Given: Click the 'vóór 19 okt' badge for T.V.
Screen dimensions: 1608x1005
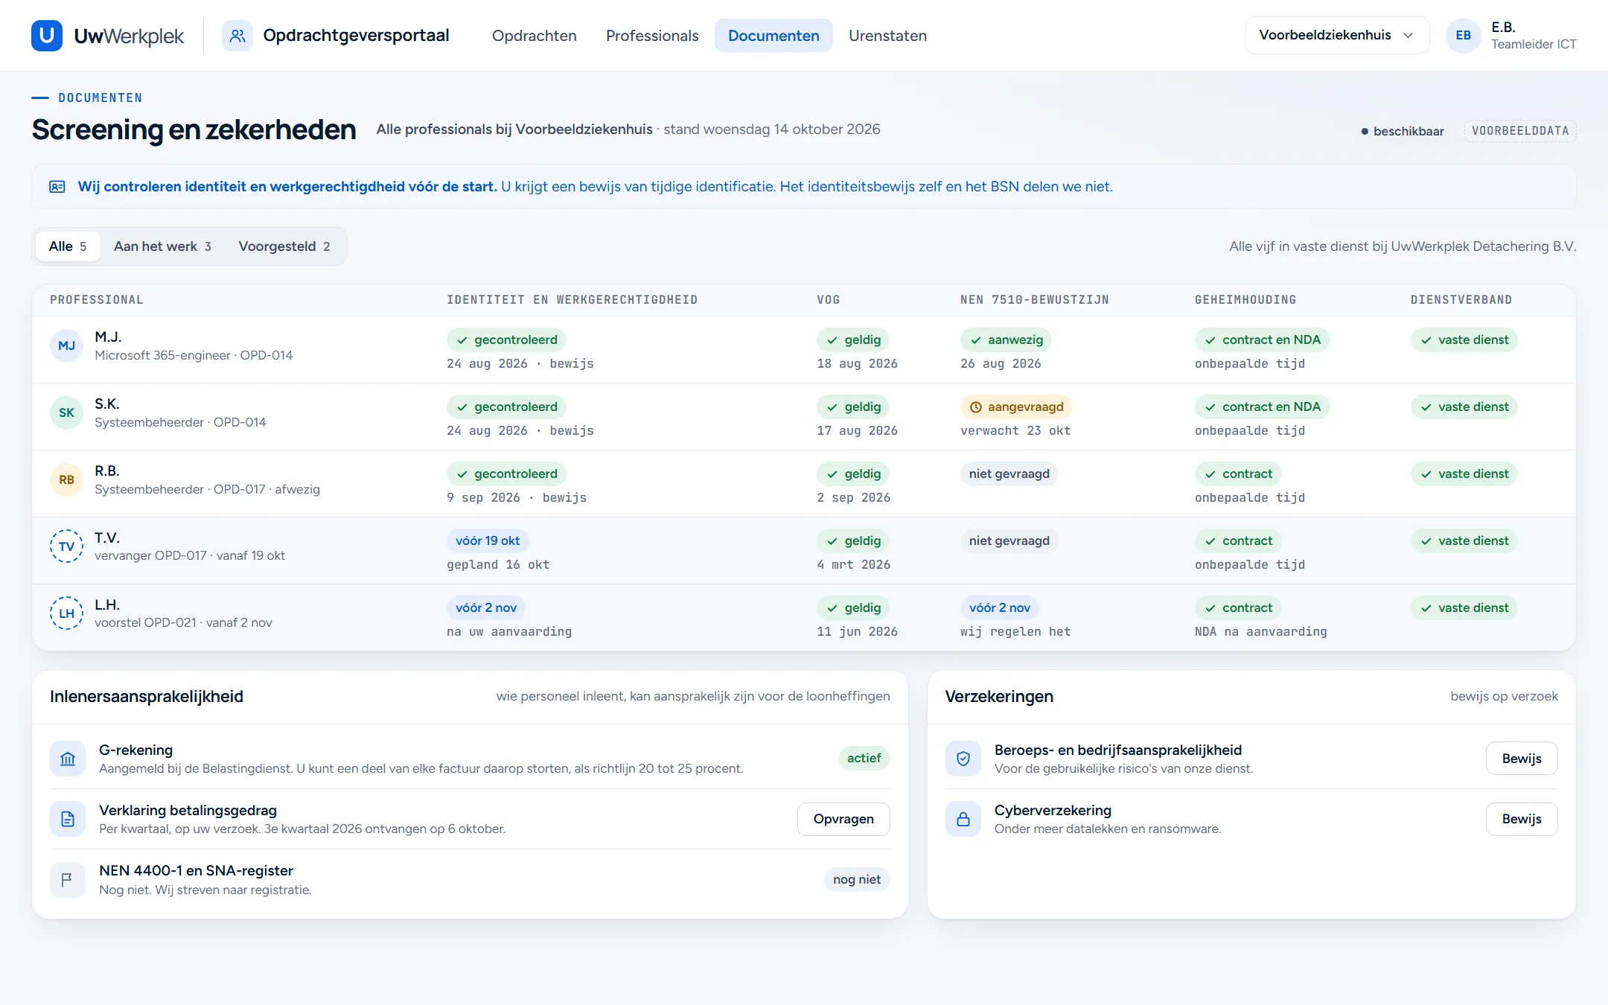Looking at the screenshot, I should (x=488, y=541).
